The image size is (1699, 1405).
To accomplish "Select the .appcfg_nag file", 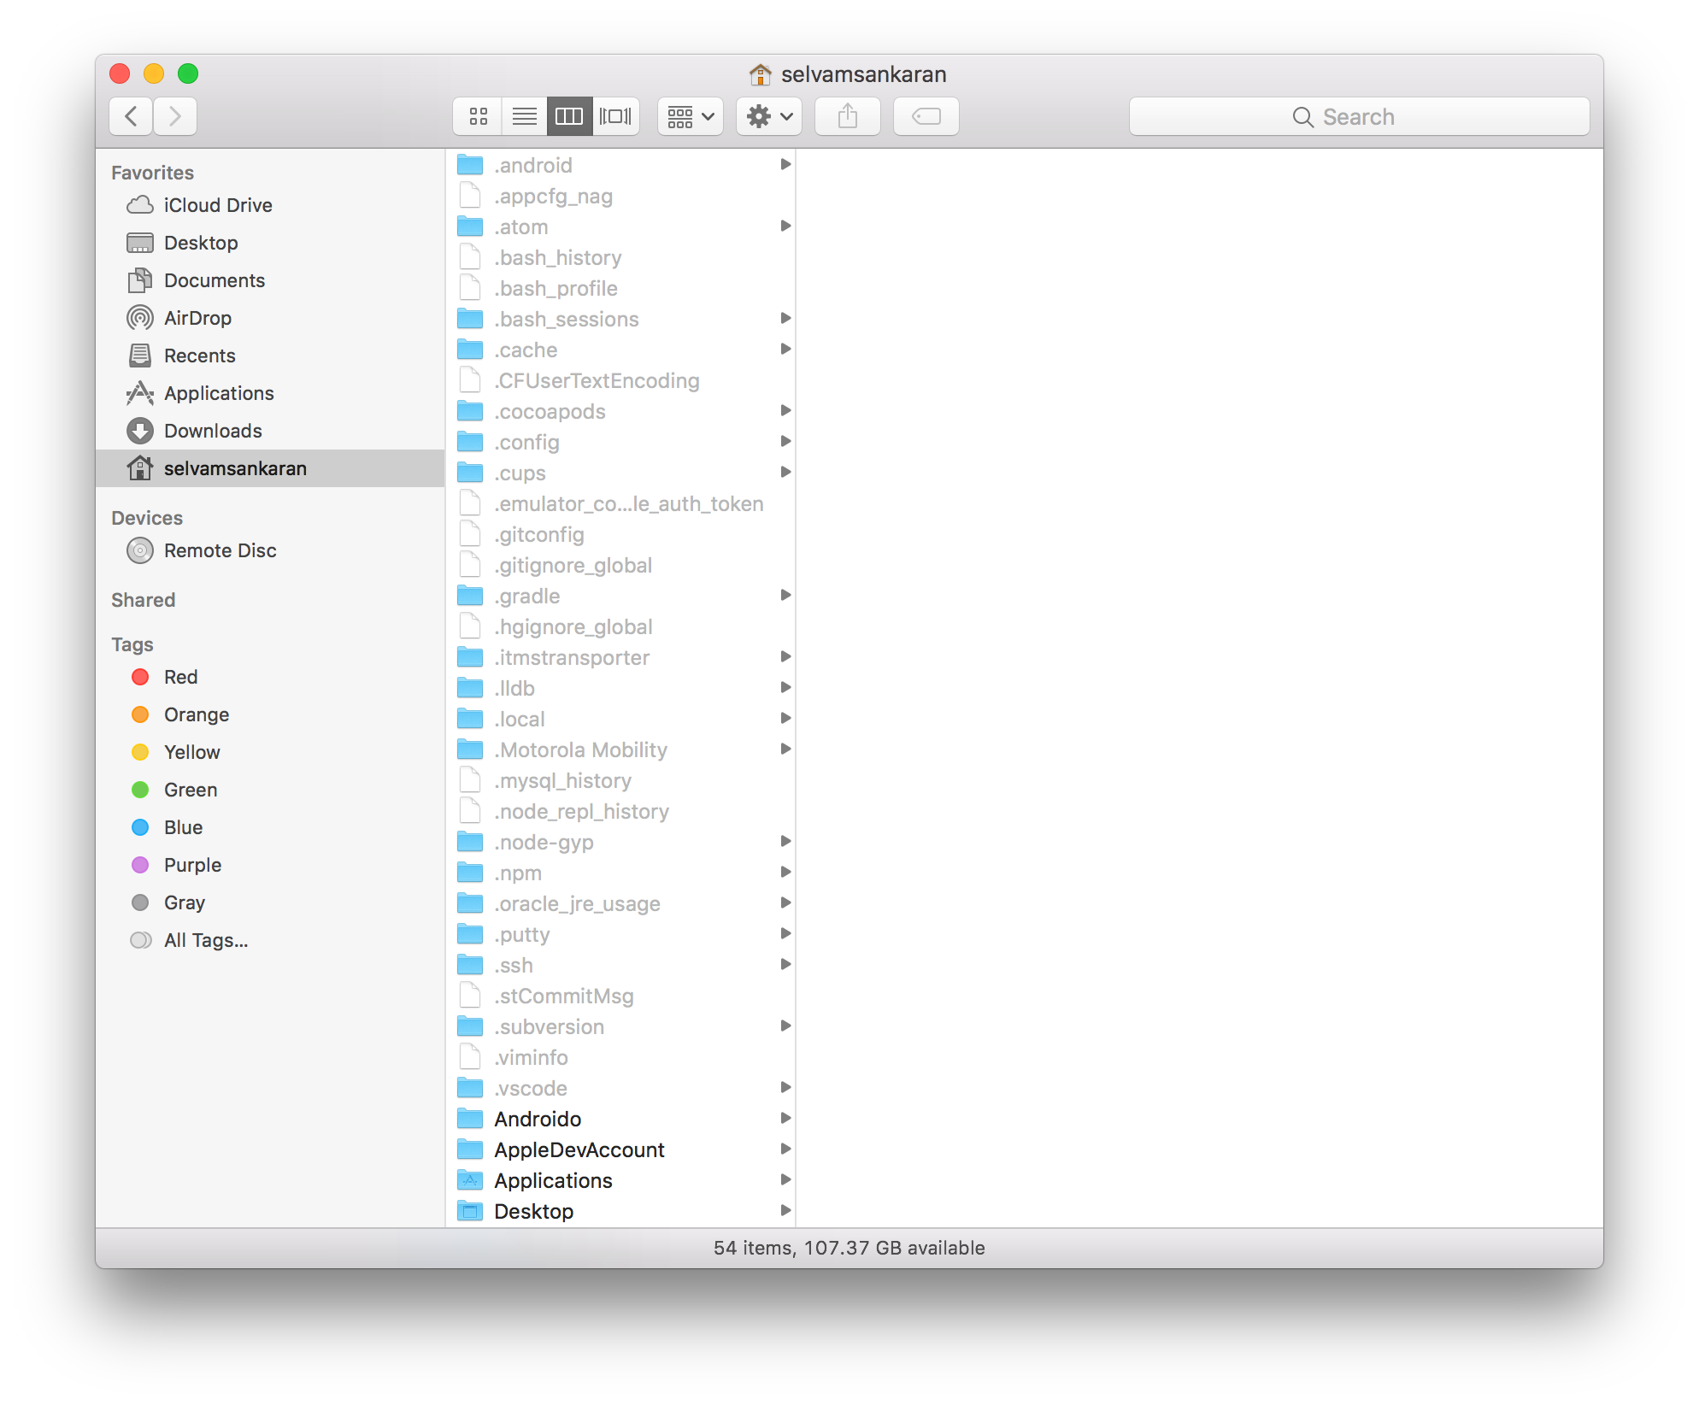I will click(620, 197).
